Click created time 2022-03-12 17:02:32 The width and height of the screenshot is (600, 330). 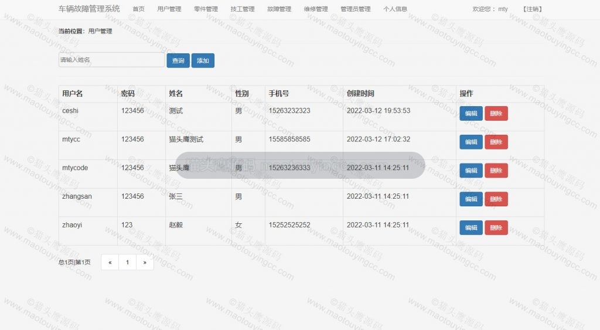[x=379, y=140]
